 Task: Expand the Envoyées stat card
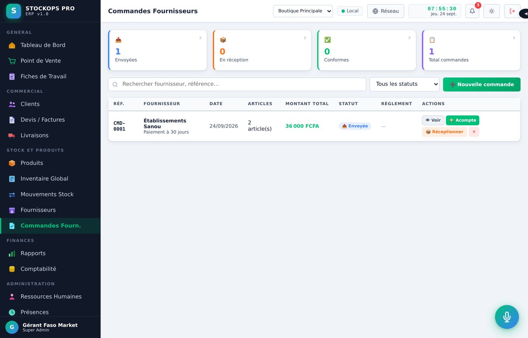[x=157, y=50]
